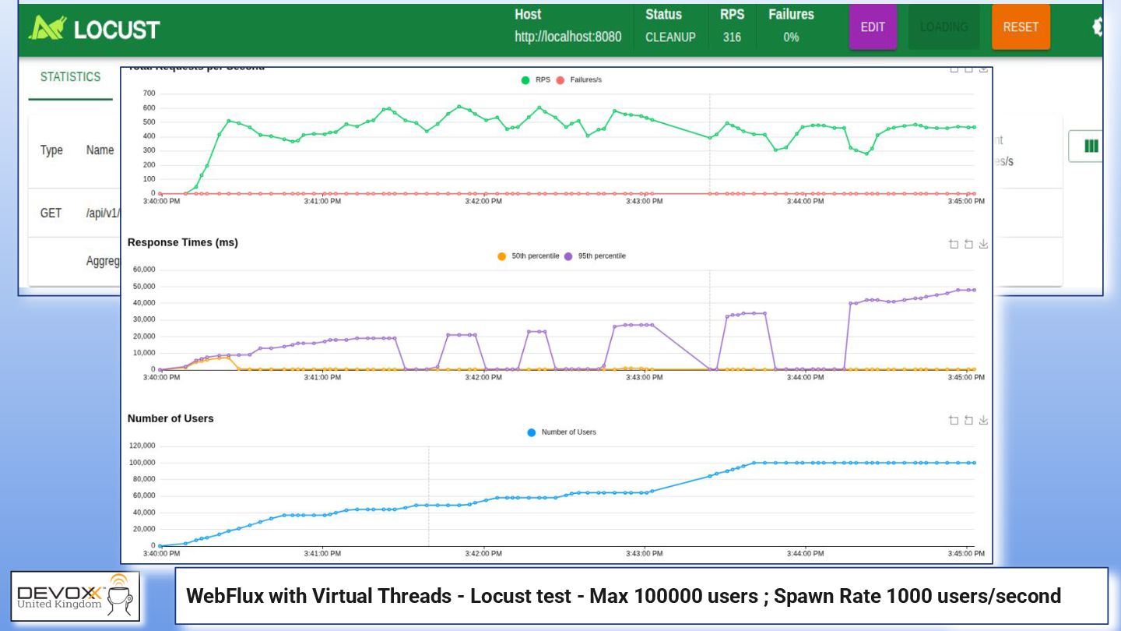The height and width of the screenshot is (631, 1121).
Task: Activate zoom tool on Response Times chart
Action: [x=954, y=244]
